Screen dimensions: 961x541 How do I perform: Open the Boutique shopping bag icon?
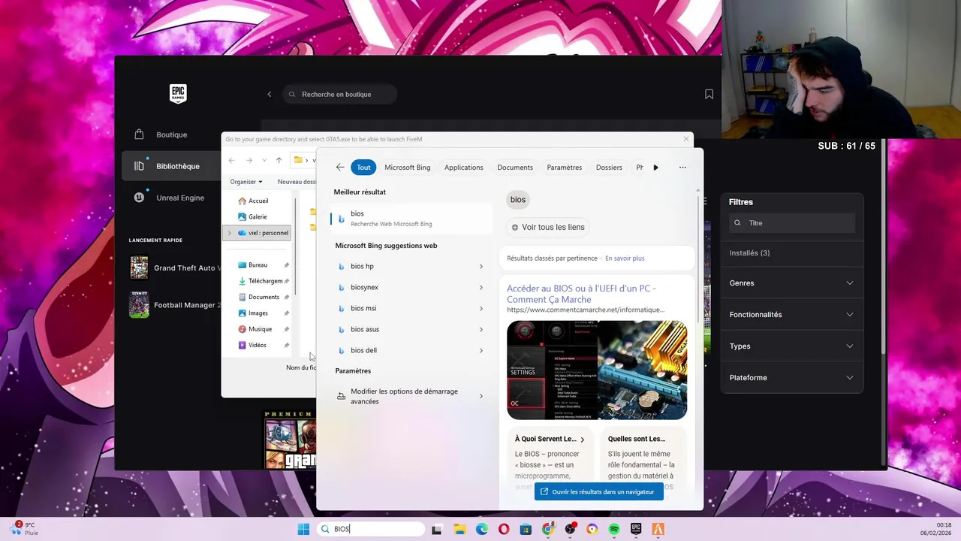coord(139,134)
